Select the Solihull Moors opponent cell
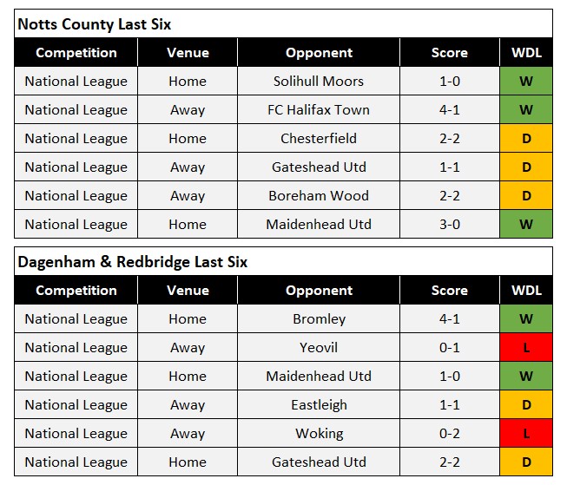 click(319, 82)
